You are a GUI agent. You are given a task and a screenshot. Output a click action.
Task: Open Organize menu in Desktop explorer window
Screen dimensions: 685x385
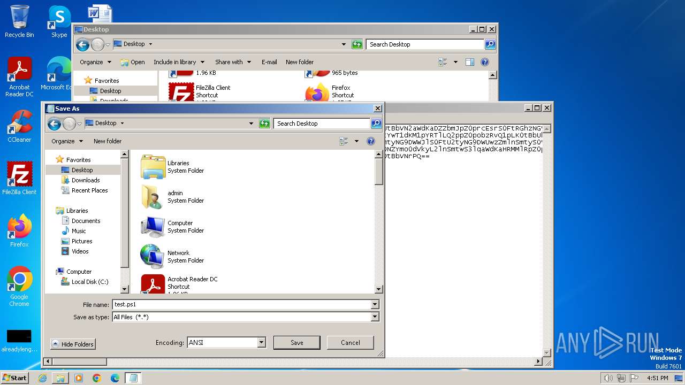[95, 62]
